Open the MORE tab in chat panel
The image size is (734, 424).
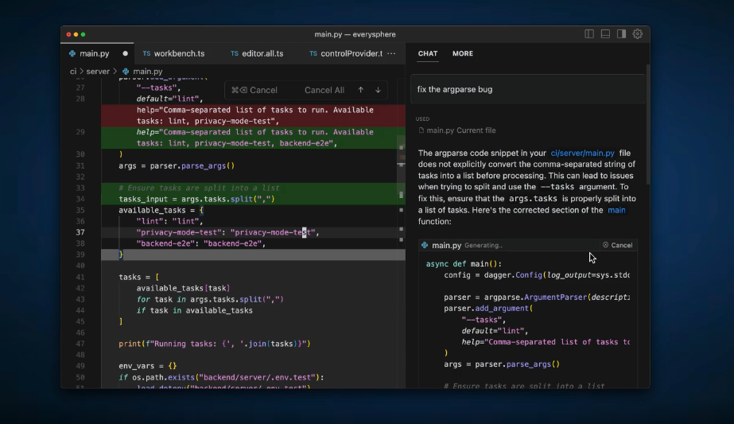click(x=463, y=54)
